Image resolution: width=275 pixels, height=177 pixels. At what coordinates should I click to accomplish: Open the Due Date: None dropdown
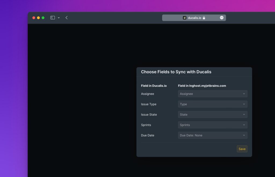[212, 135]
